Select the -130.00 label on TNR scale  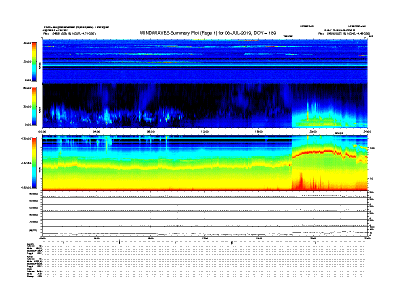click(x=26, y=138)
